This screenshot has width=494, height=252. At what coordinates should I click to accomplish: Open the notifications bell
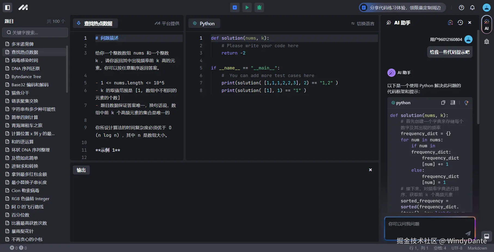point(472,8)
